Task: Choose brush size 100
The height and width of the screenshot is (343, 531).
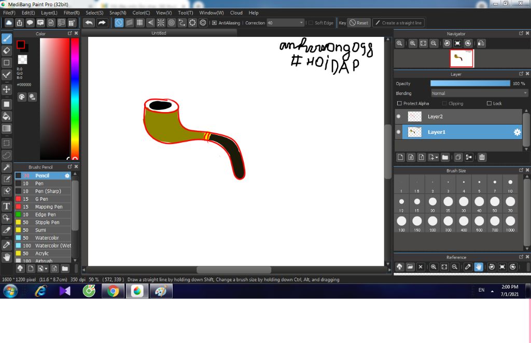Action: pyautogui.click(x=401, y=224)
